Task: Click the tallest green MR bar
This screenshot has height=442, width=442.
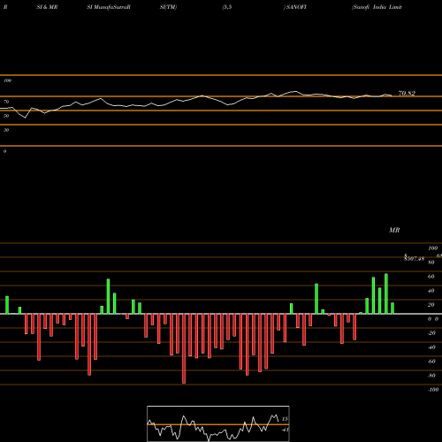Action: (x=386, y=293)
